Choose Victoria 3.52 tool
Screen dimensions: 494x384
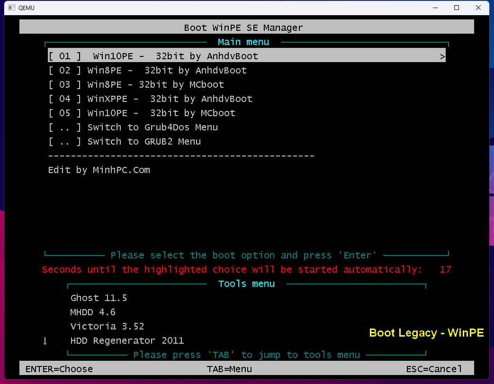(x=107, y=326)
